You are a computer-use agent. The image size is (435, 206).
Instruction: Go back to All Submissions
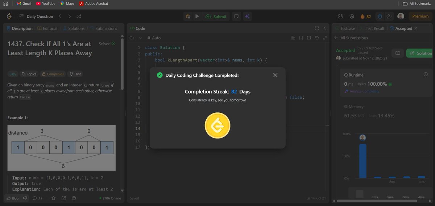(351, 38)
